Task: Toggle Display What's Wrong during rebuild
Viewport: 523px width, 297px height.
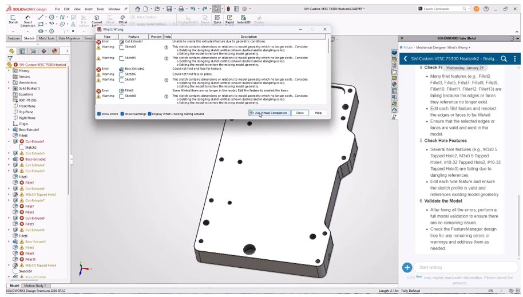Action: pyautogui.click(x=150, y=113)
